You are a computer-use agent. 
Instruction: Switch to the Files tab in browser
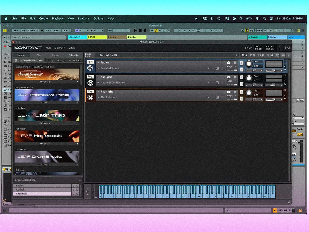pyautogui.click(x=39, y=55)
